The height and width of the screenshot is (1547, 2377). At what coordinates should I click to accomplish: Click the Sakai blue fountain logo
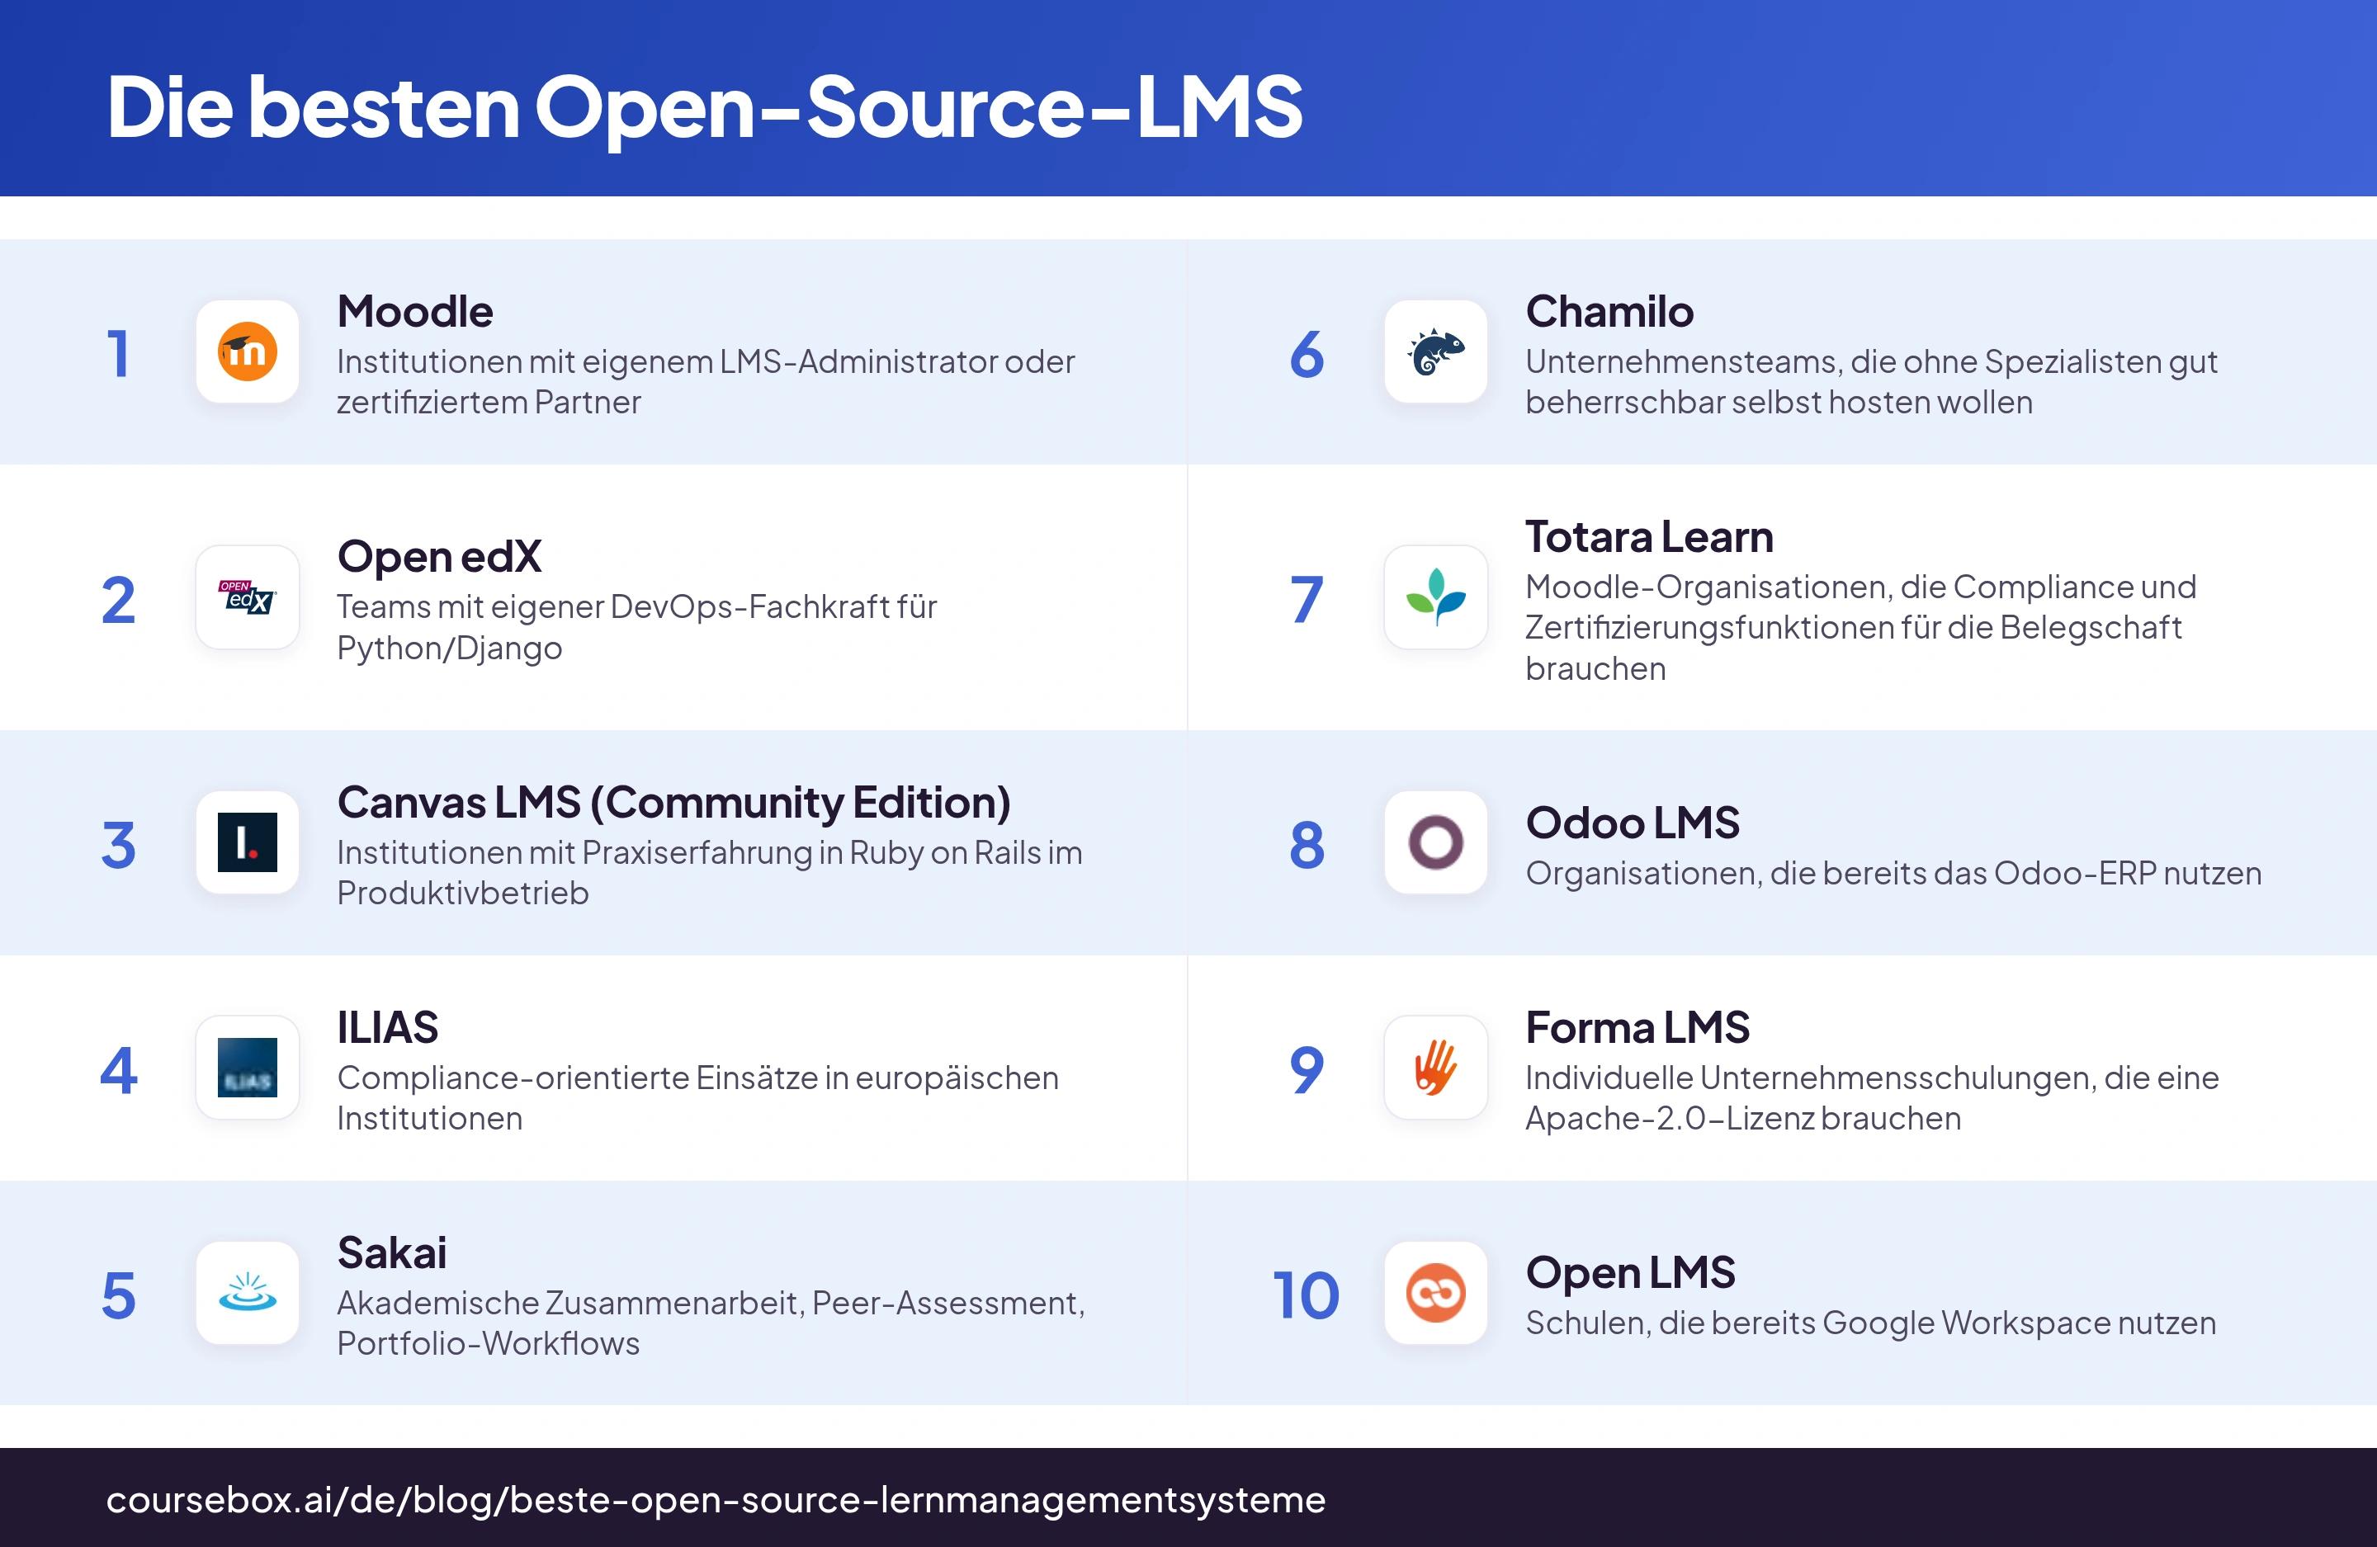[248, 1292]
